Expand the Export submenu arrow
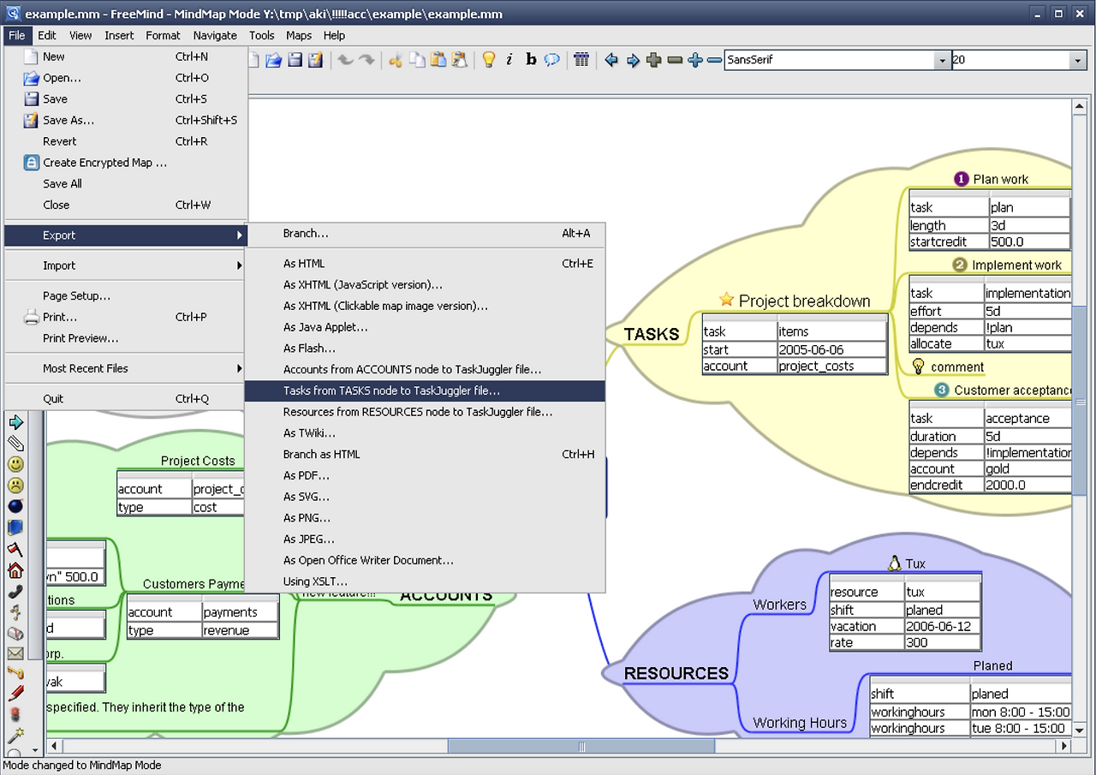Screen dimensions: 1096x775 point(241,235)
